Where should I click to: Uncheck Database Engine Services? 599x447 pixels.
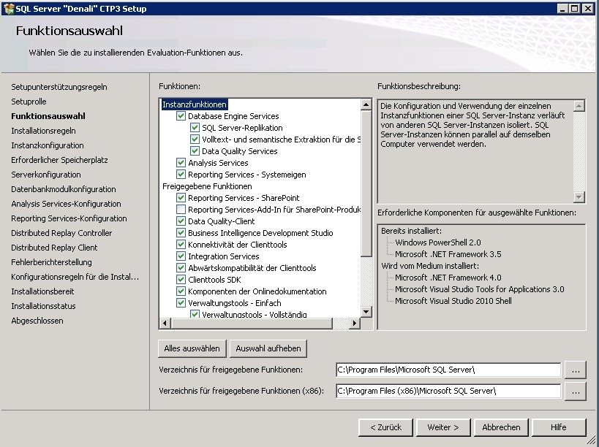coord(181,116)
